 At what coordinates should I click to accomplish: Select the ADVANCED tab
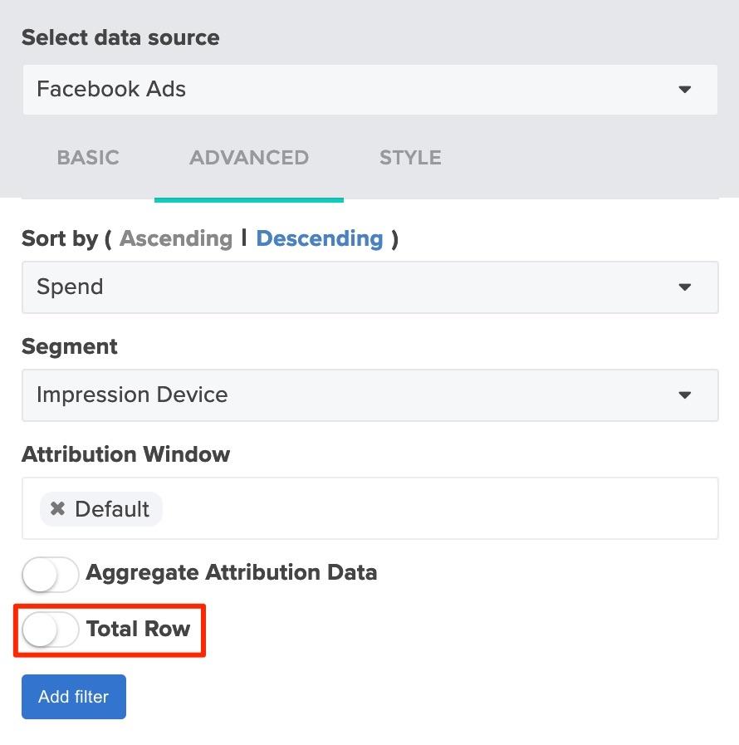249,158
